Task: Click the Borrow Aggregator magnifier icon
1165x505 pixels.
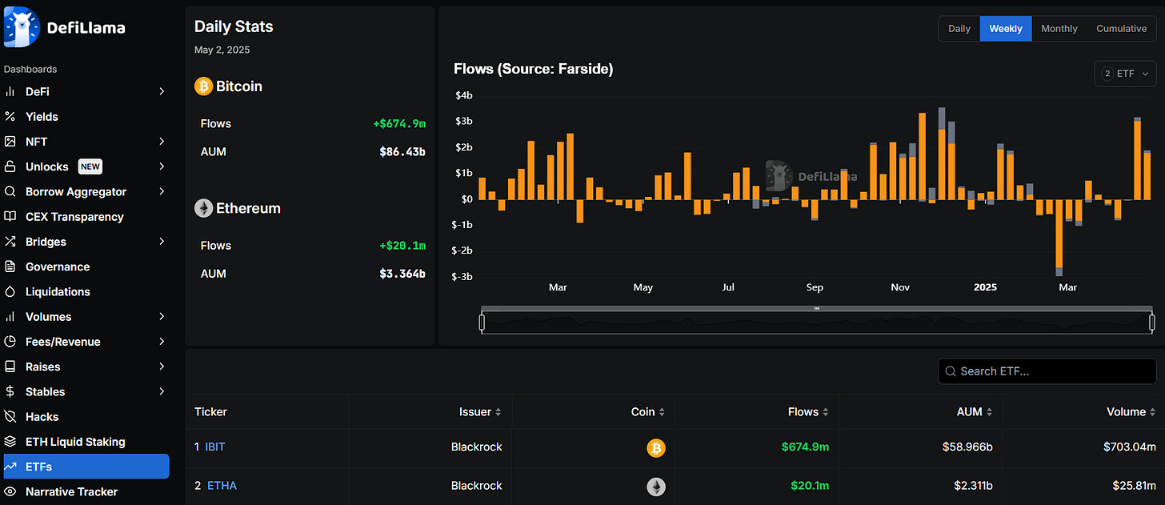Action: 10,192
